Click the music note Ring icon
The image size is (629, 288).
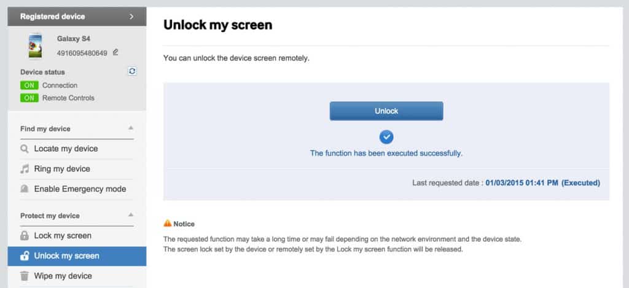pyautogui.click(x=25, y=169)
